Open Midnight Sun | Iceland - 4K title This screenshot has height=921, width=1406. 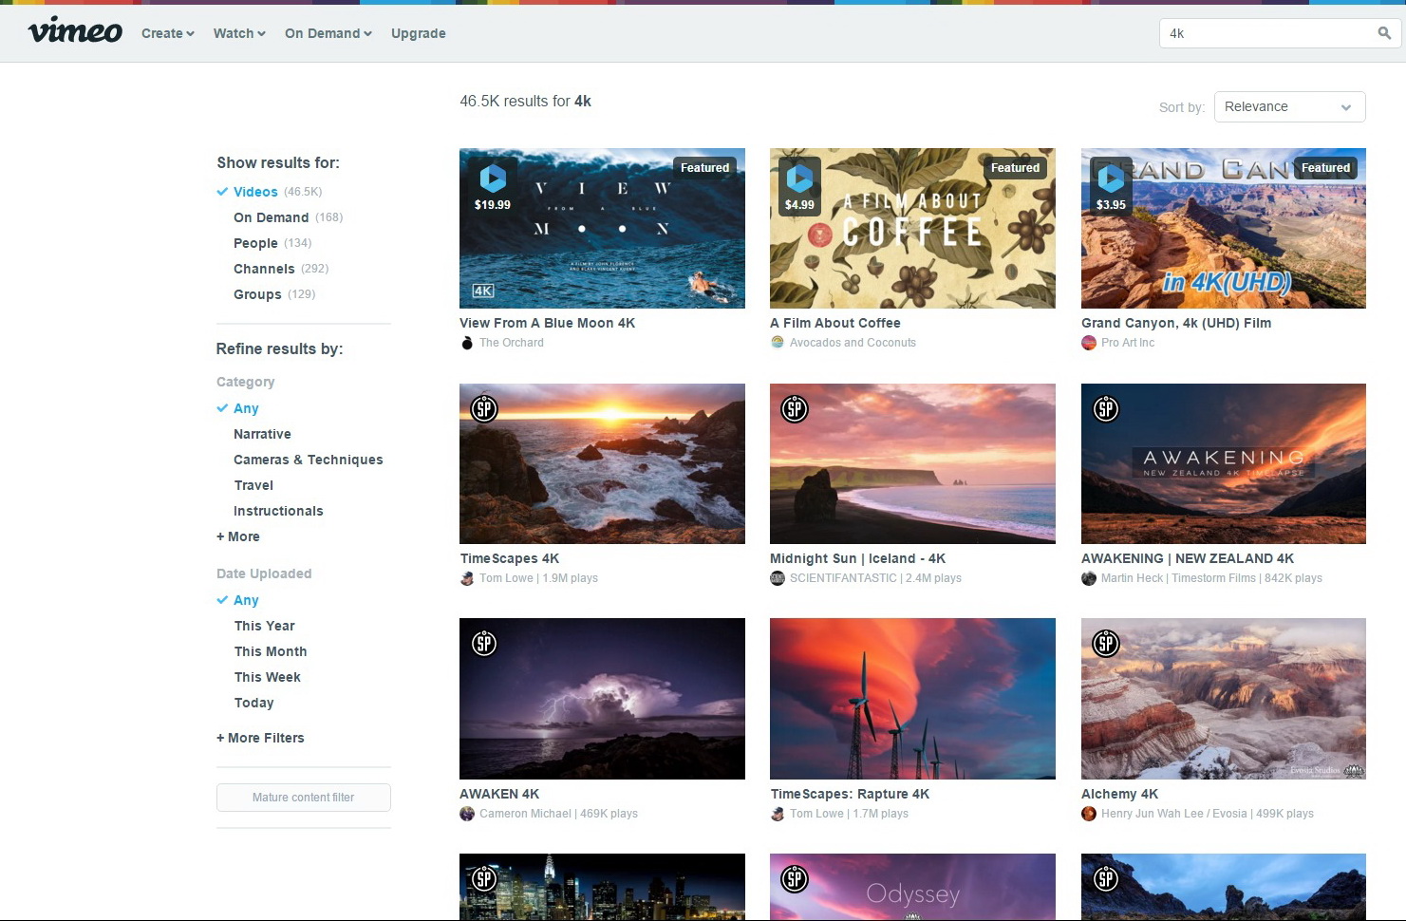tap(858, 558)
